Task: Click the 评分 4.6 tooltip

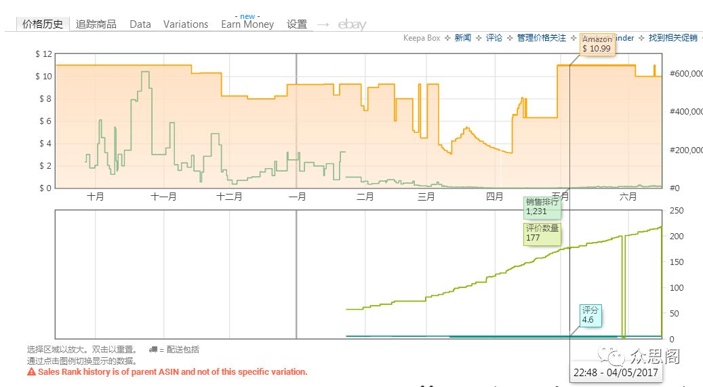Action: tap(590, 314)
